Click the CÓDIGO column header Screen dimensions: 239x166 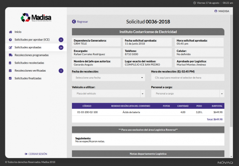coord(87,106)
